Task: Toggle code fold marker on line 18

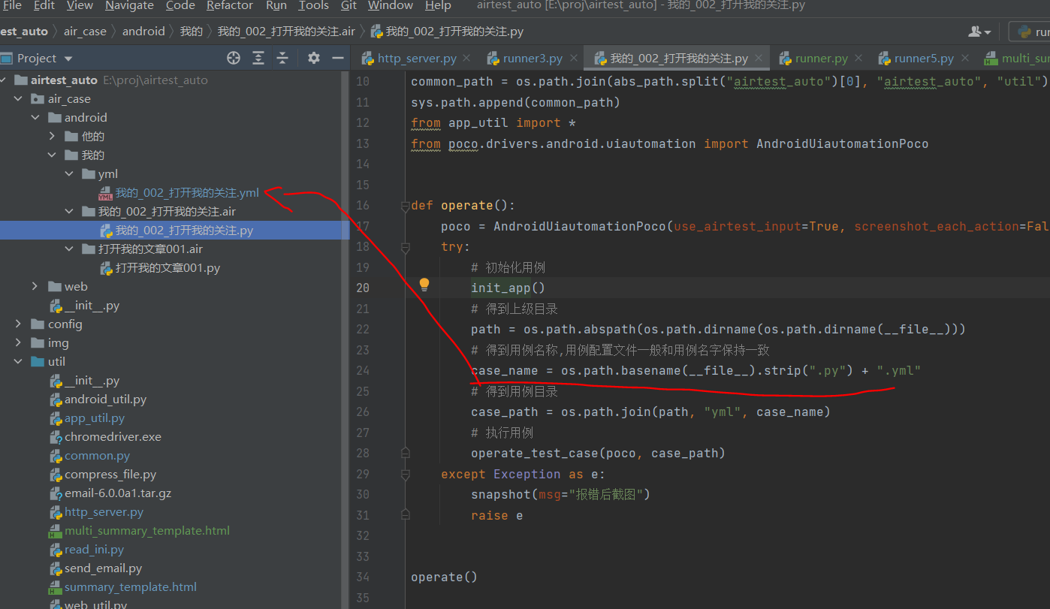Action: (405, 246)
